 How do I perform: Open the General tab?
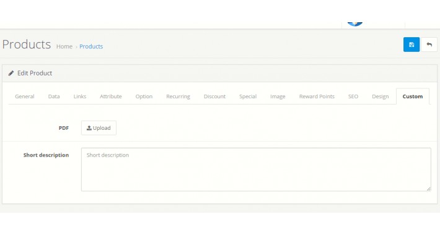pos(25,96)
